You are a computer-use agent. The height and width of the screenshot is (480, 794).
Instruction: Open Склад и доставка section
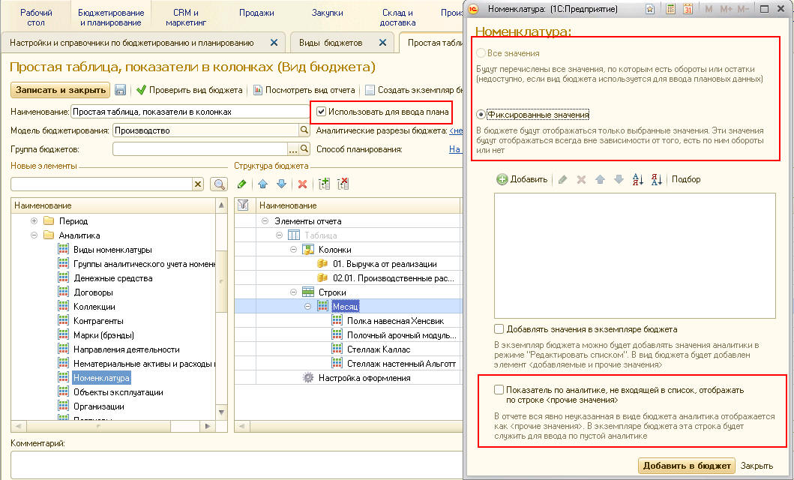click(397, 17)
